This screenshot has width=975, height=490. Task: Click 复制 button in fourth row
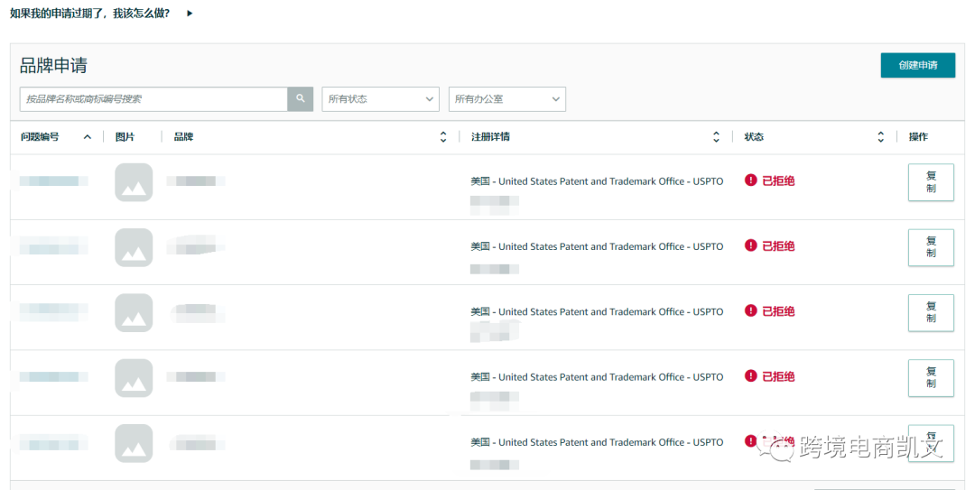coord(931,378)
